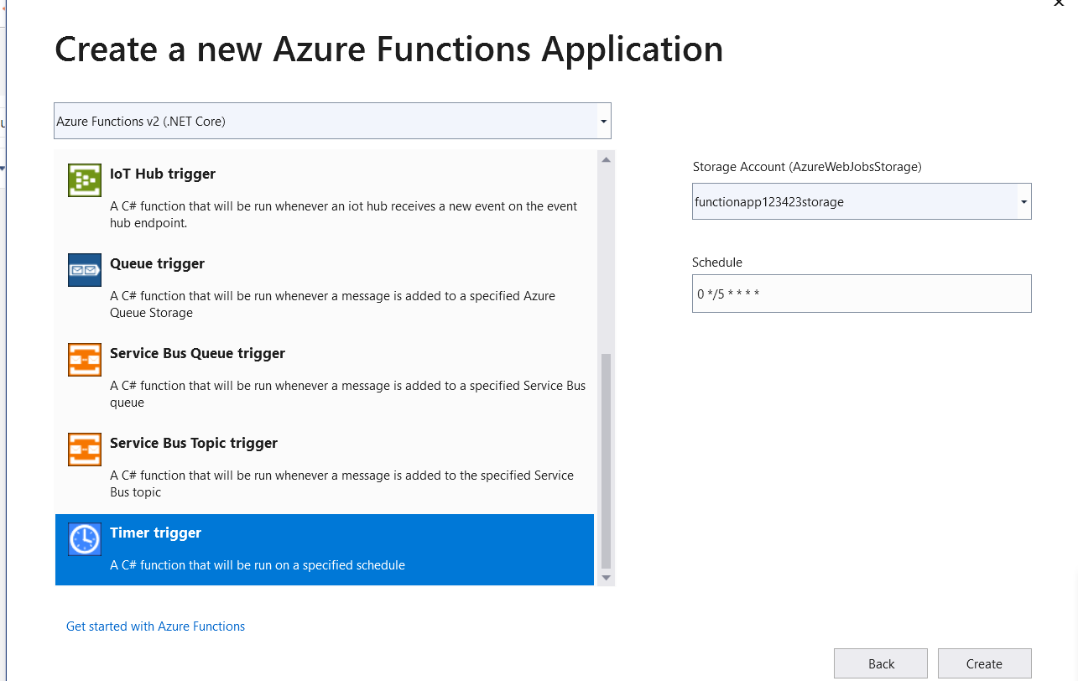Open Get started with Azure Functions link
The image size is (1078, 681).
(155, 626)
